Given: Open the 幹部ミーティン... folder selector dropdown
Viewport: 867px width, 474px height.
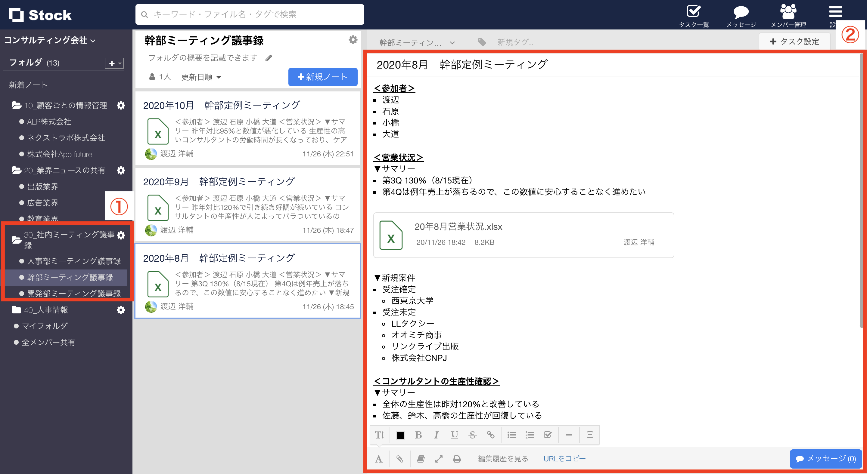Looking at the screenshot, I should pos(417,42).
